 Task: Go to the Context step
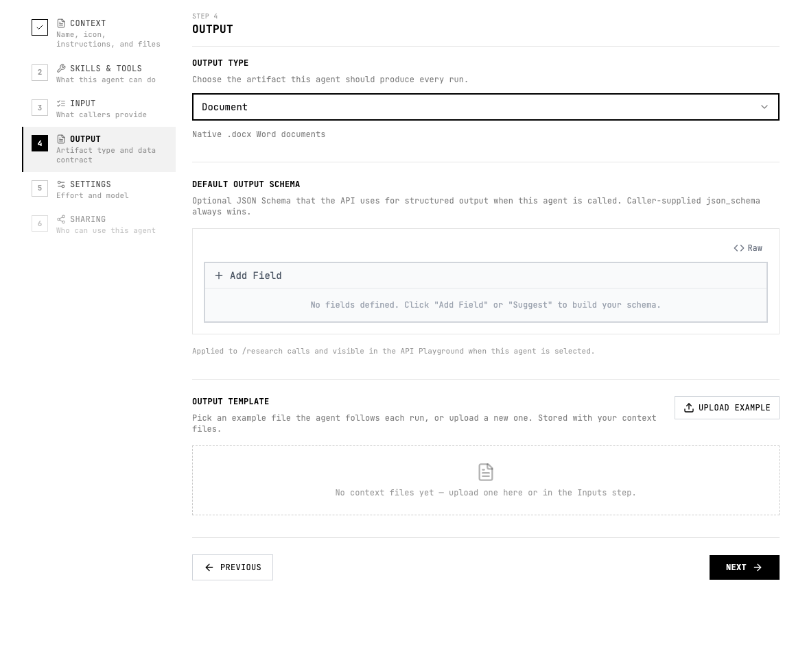[99, 34]
